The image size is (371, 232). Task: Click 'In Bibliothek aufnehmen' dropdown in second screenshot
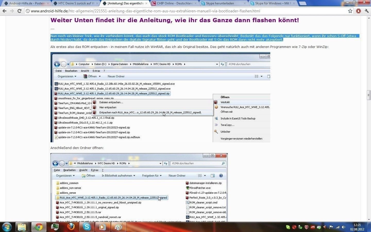[118, 176]
